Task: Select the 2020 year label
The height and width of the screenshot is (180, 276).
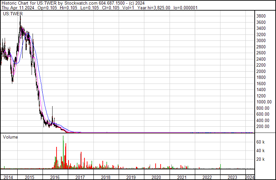Action: pyautogui.click(x=156, y=177)
